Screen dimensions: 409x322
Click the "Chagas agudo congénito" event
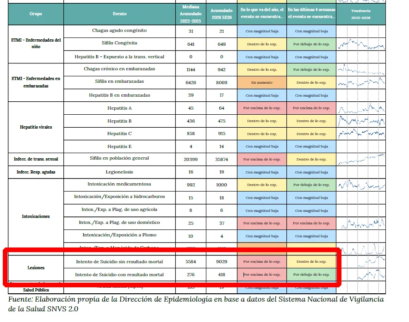pyautogui.click(x=119, y=31)
